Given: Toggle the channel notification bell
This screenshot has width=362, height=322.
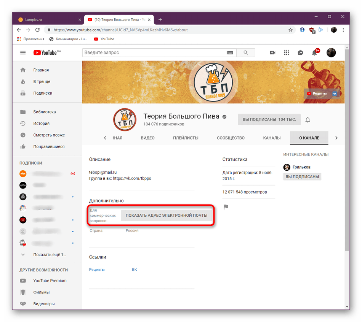Looking at the screenshot, I should pos(308,119).
